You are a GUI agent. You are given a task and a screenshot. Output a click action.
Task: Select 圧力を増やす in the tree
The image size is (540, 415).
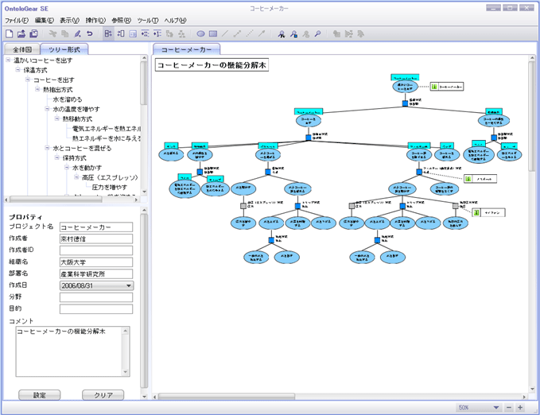[x=110, y=187]
